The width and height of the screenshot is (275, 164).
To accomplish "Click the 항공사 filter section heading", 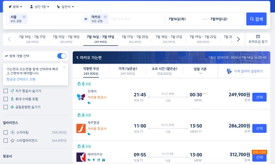I will [7, 156].
